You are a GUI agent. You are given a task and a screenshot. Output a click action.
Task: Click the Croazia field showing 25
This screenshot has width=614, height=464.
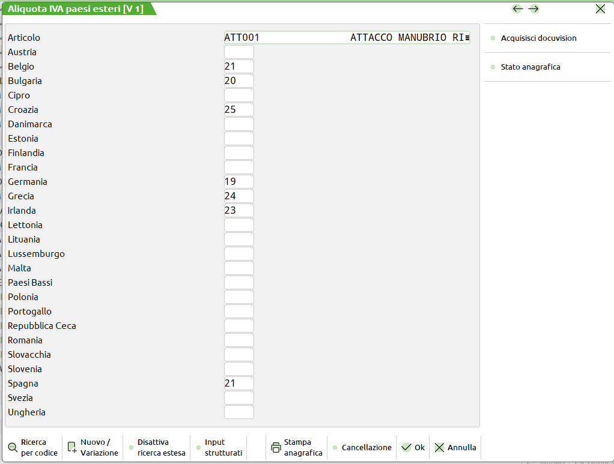[x=239, y=110]
